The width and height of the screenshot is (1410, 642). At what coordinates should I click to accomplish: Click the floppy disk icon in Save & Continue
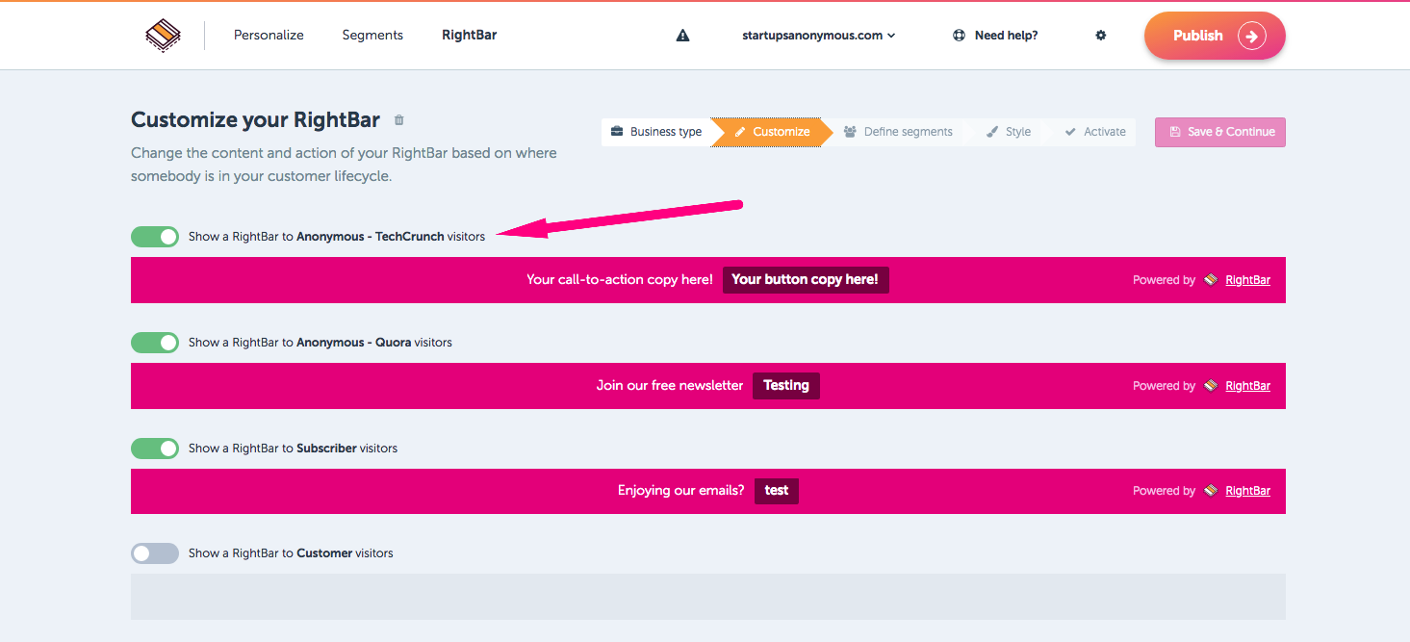tap(1175, 132)
